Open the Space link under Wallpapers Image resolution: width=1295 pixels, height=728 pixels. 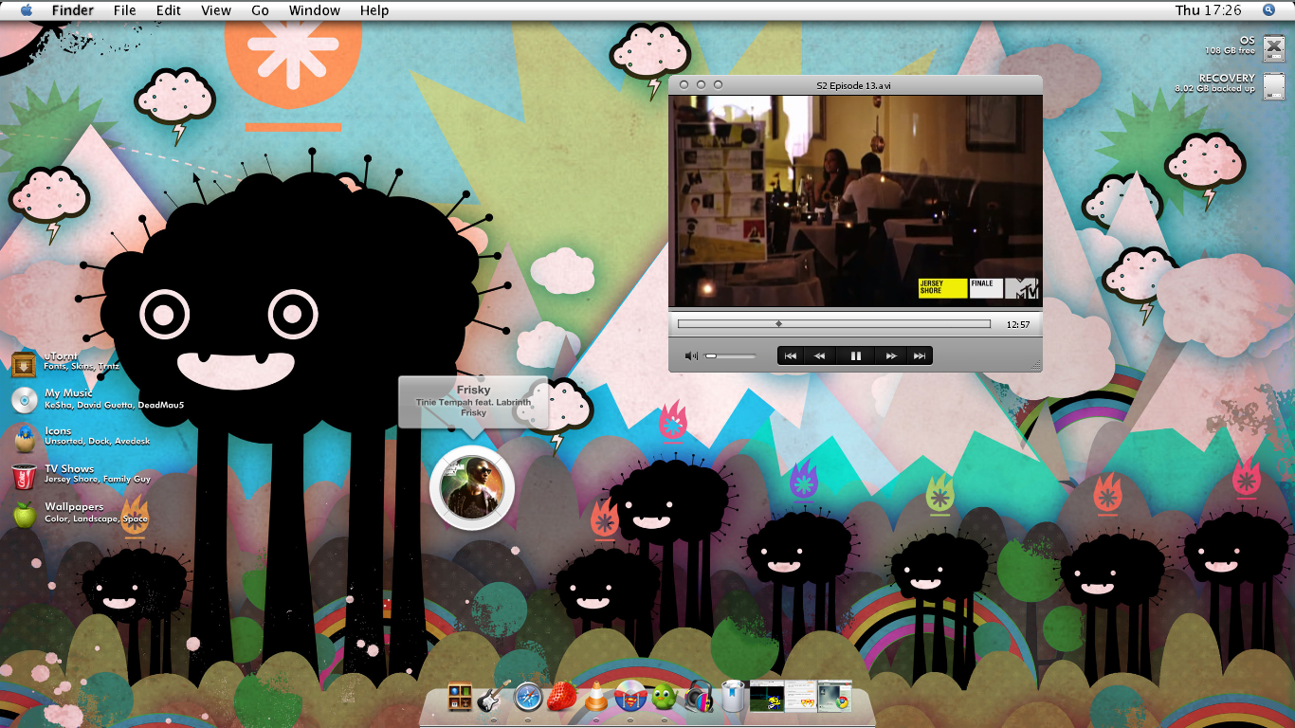[136, 519]
